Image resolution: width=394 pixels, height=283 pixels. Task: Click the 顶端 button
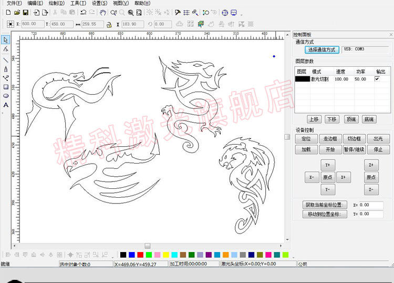coord(351,119)
